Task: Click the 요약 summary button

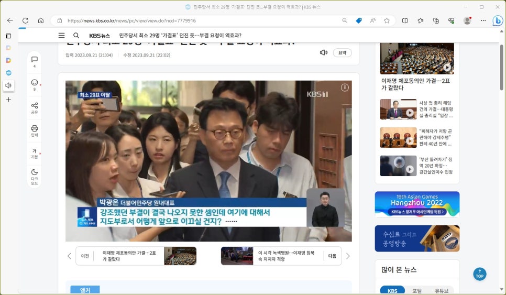Action: pos(343,52)
